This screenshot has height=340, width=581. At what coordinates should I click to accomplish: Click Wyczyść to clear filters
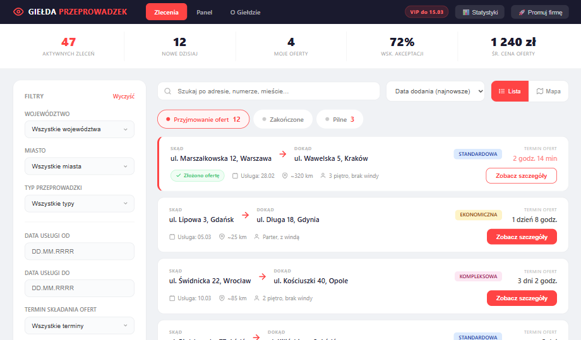pyautogui.click(x=123, y=97)
